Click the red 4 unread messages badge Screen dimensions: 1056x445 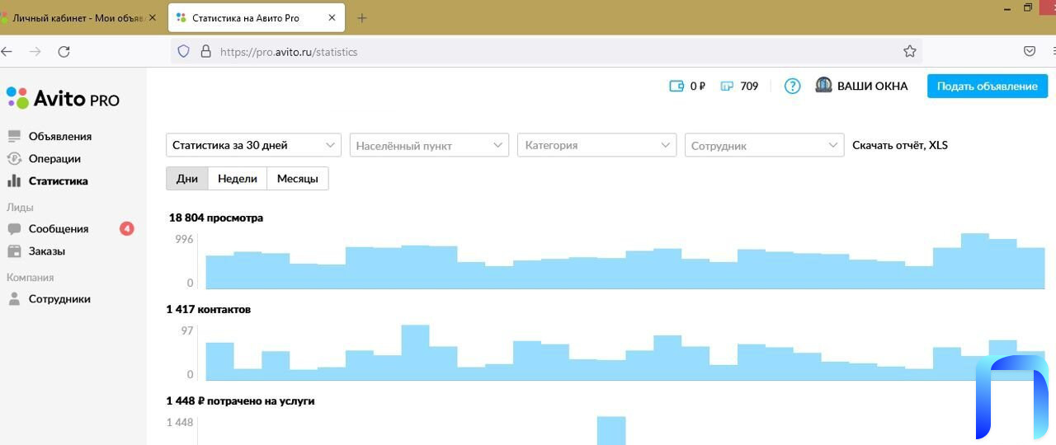coord(127,229)
